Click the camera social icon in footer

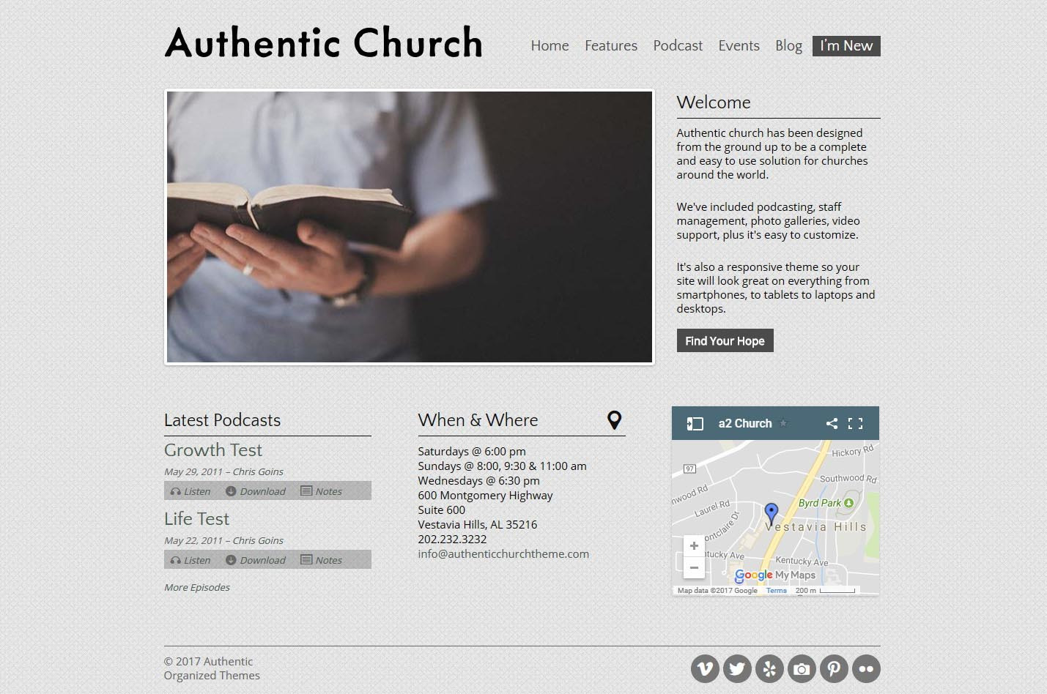802,668
